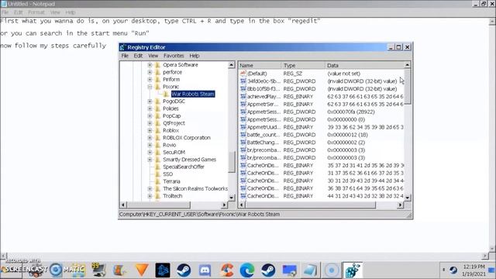Click data cell 0x00000012 (18)
This screenshot has height=279, width=496.
tap(347, 135)
